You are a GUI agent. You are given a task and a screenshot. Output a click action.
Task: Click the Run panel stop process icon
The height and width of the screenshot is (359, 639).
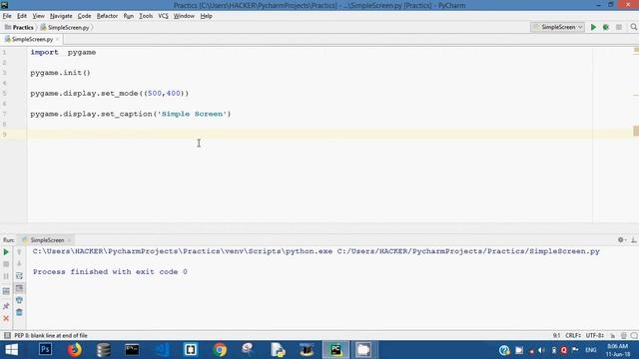point(6,264)
